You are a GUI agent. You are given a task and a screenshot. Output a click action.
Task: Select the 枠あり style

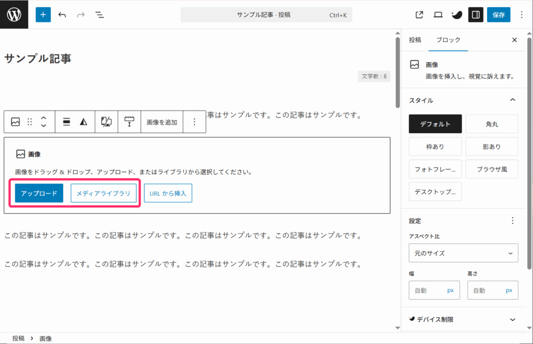435,147
